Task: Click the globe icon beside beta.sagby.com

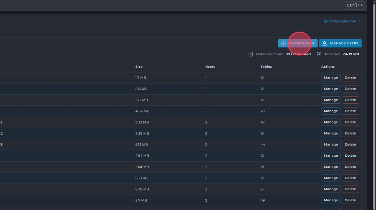Action: tap(326, 21)
